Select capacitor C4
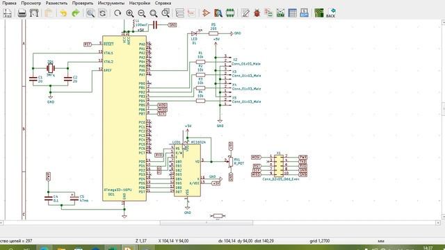This screenshot has height=250, width=445. coord(49,199)
